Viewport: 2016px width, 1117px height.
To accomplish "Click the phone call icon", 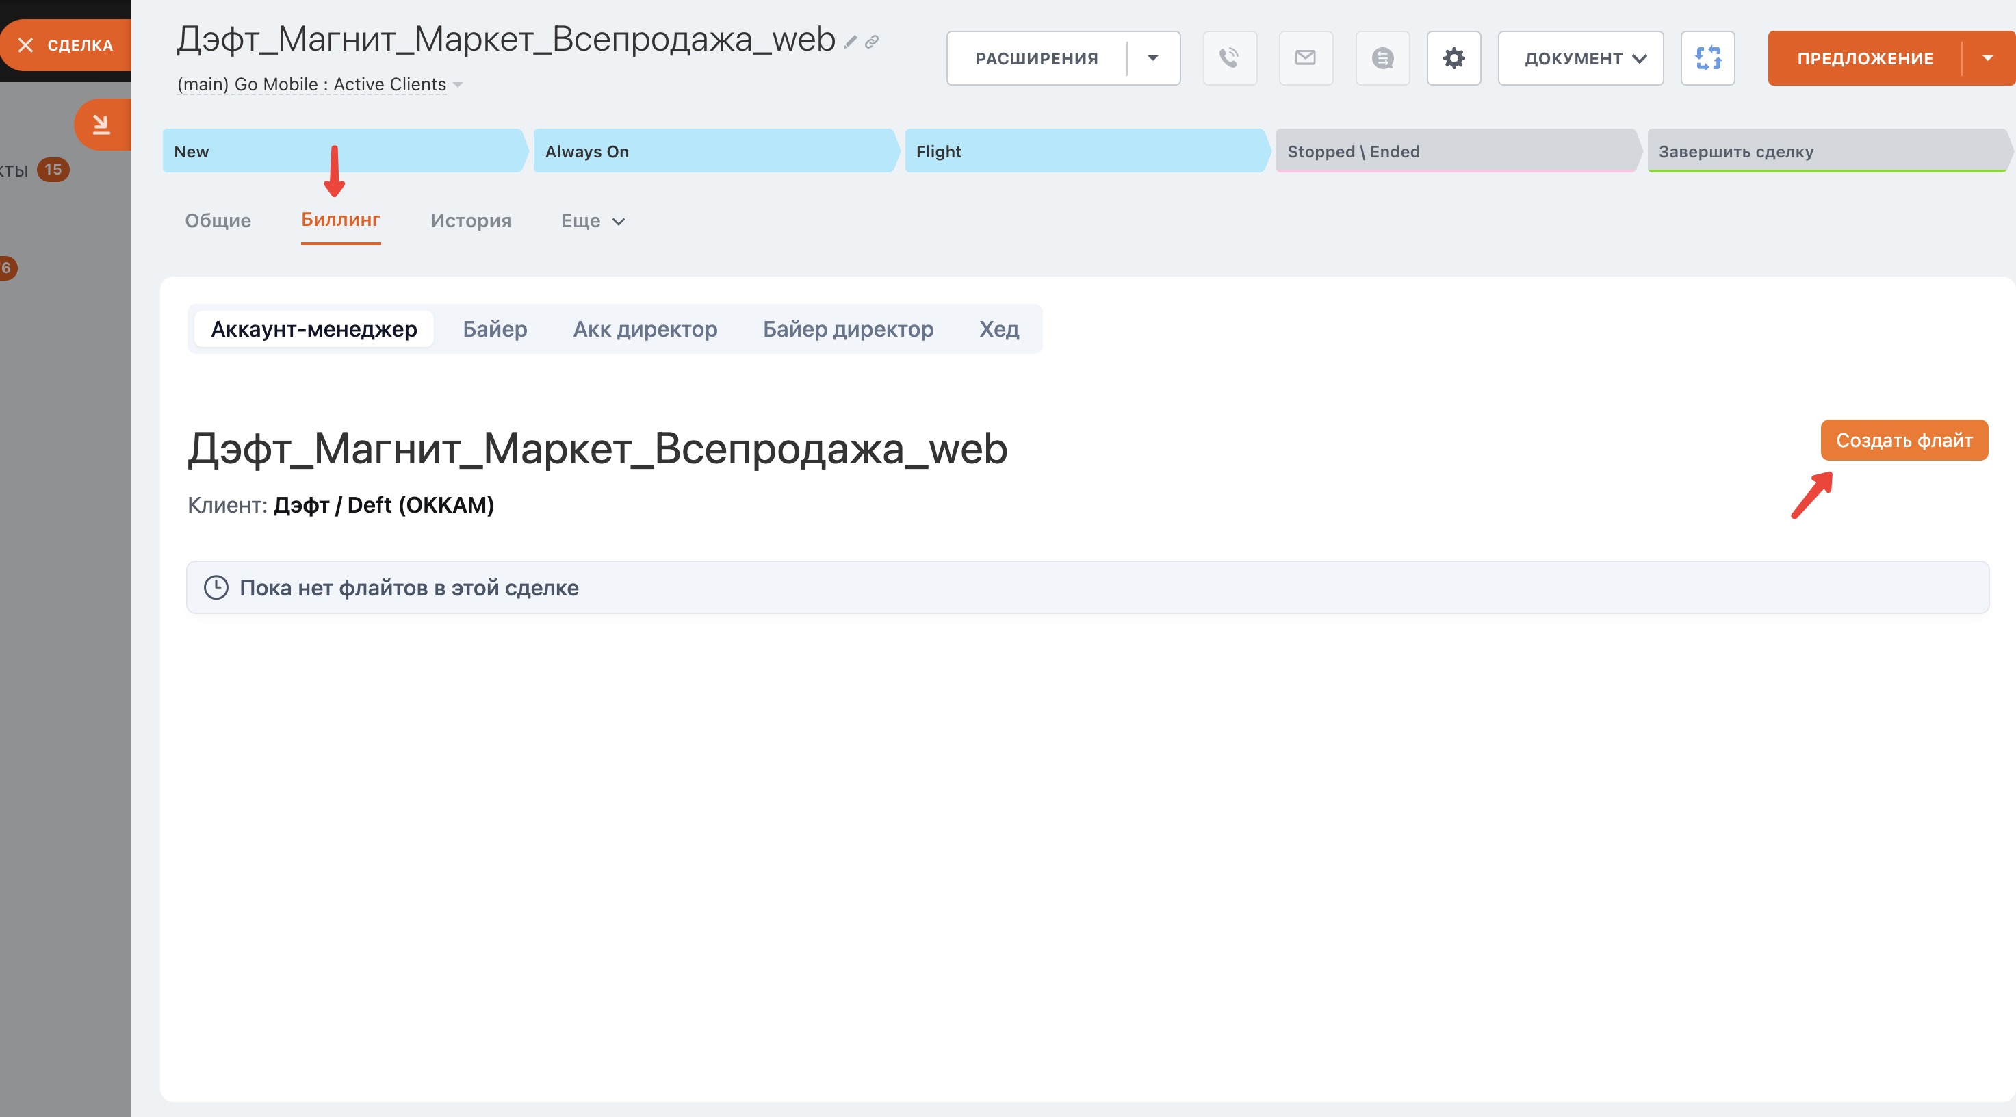I will click(x=1230, y=58).
